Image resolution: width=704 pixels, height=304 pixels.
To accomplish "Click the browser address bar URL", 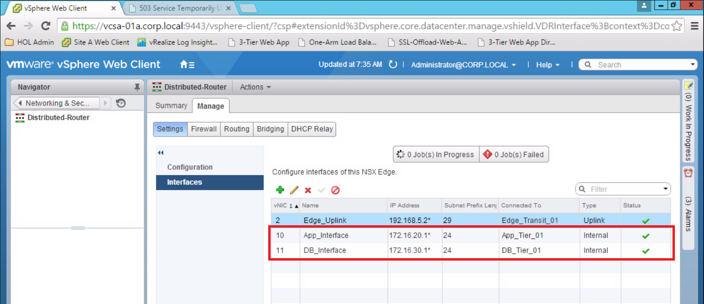I will point(371,26).
